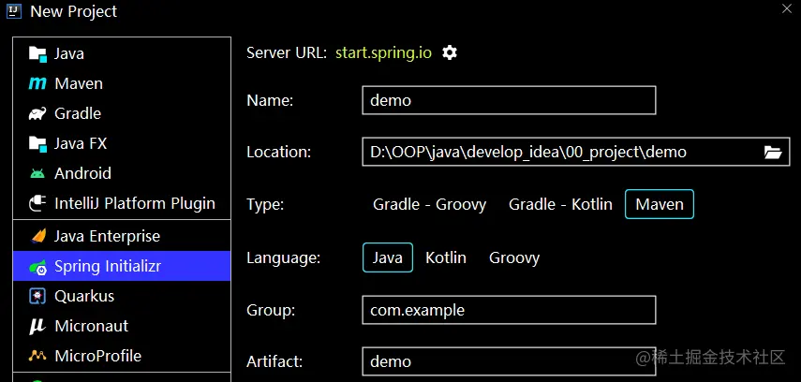The width and height of the screenshot is (801, 382).
Task: Browse for project location folder
Action: (x=773, y=153)
